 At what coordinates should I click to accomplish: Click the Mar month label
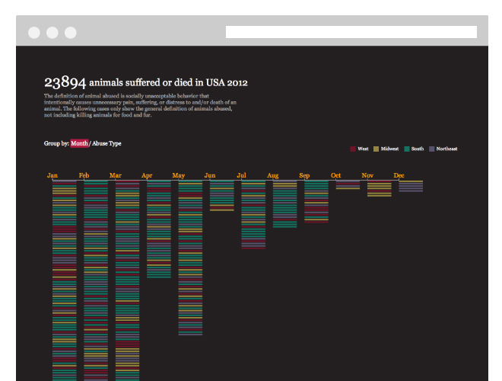pyautogui.click(x=116, y=175)
